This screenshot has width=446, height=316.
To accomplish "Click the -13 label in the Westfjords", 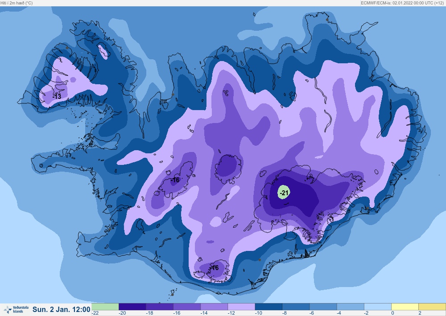I will coord(57,96).
